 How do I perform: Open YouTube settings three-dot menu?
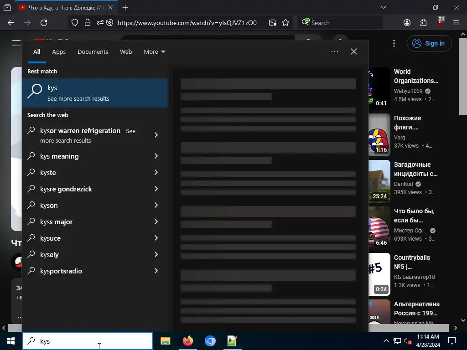tap(394, 43)
